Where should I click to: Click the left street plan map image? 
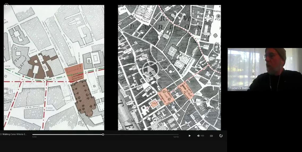click(54, 68)
